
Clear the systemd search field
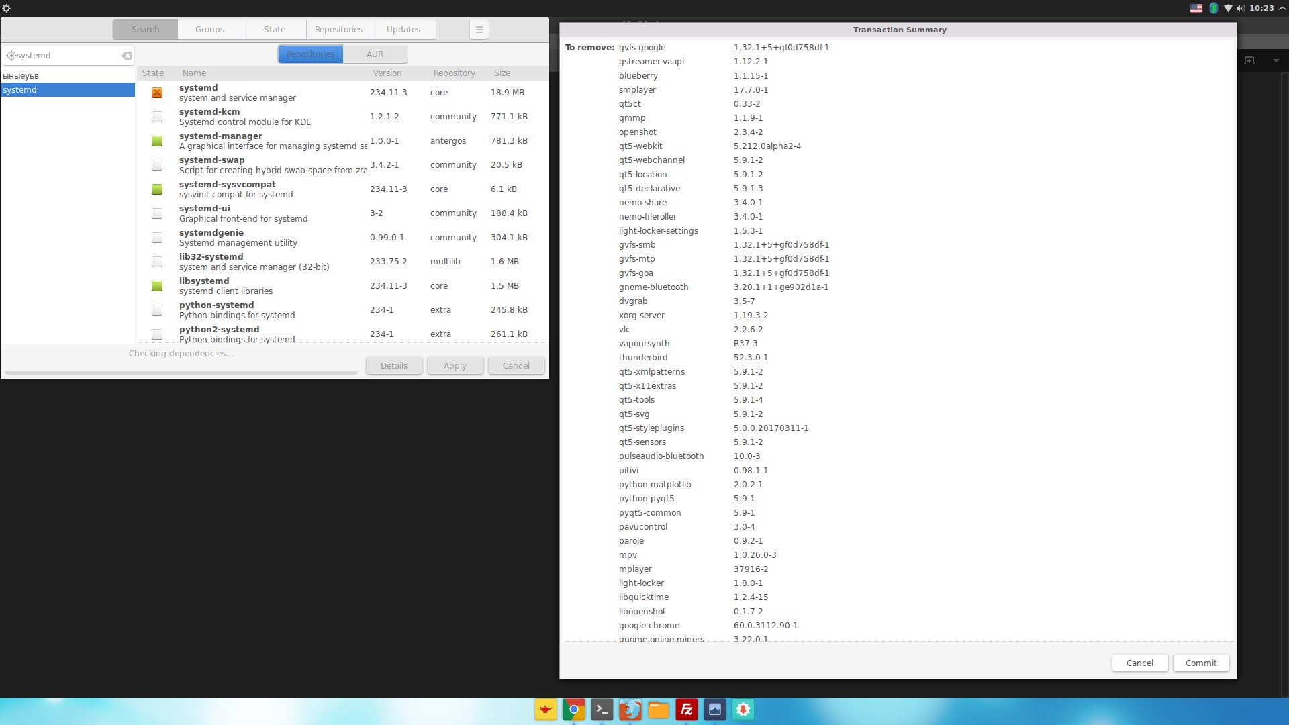coord(126,56)
